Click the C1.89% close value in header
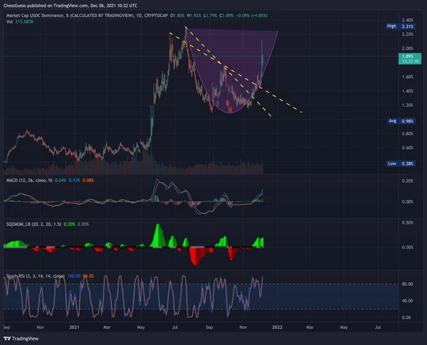The width and height of the screenshot is (427, 345). (227, 16)
